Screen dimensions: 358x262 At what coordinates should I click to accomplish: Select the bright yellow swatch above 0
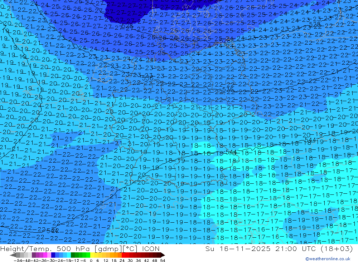[x=92, y=255]
